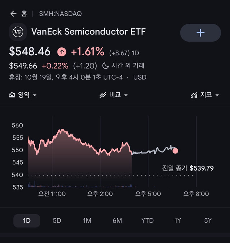Select the 6M time range

pyautogui.click(x=117, y=221)
